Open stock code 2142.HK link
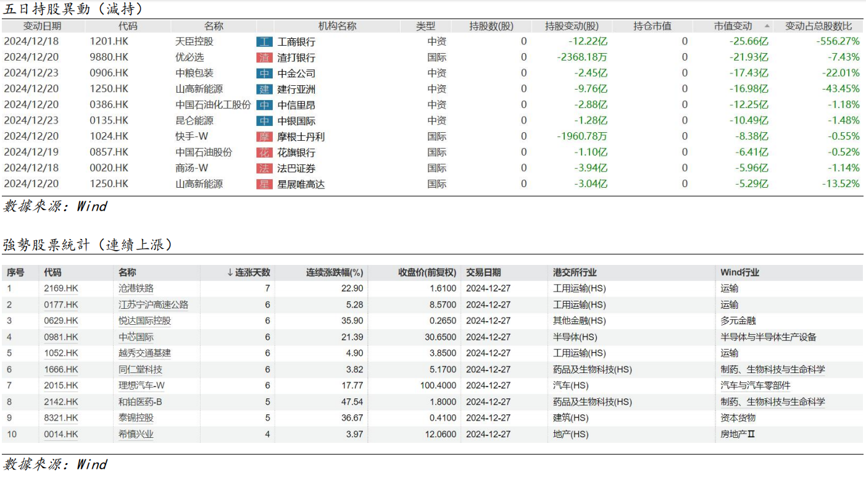866x478 pixels. click(x=61, y=402)
